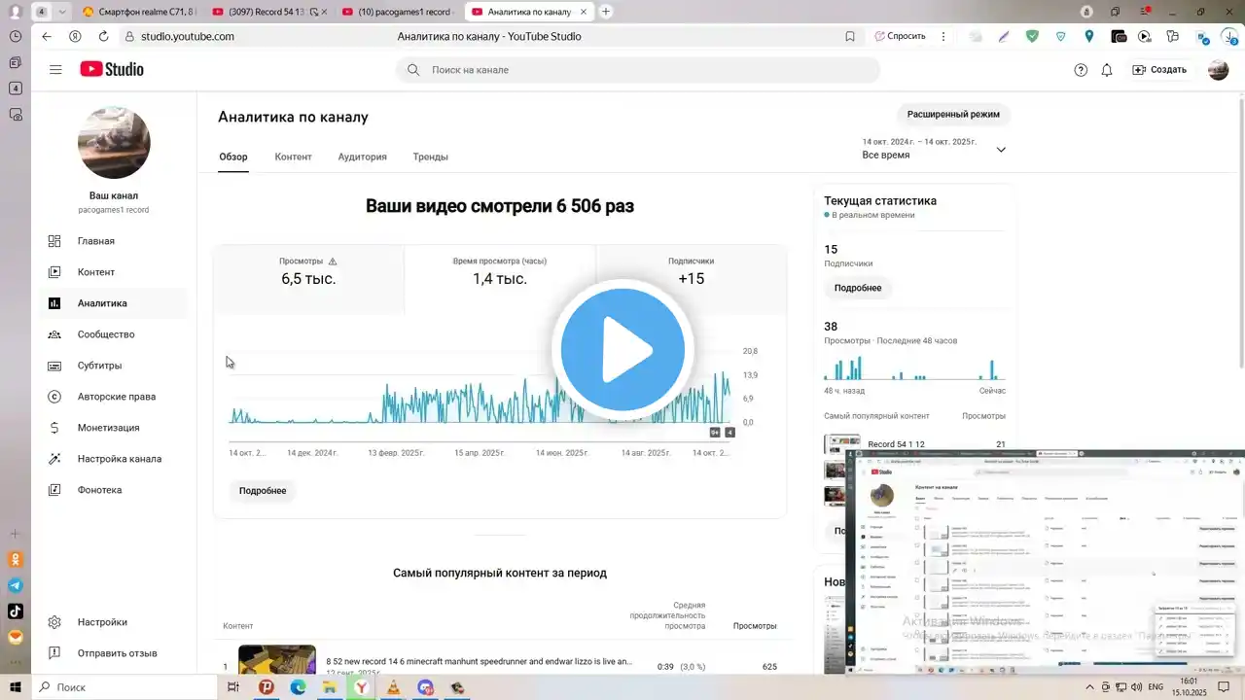Open Settings gear in the sidebar
Image resolution: width=1245 pixels, height=700 pixels.
(x=55, y=622)
